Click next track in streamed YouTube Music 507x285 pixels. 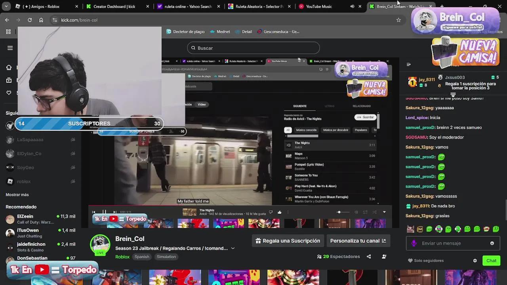click(114, 212)
